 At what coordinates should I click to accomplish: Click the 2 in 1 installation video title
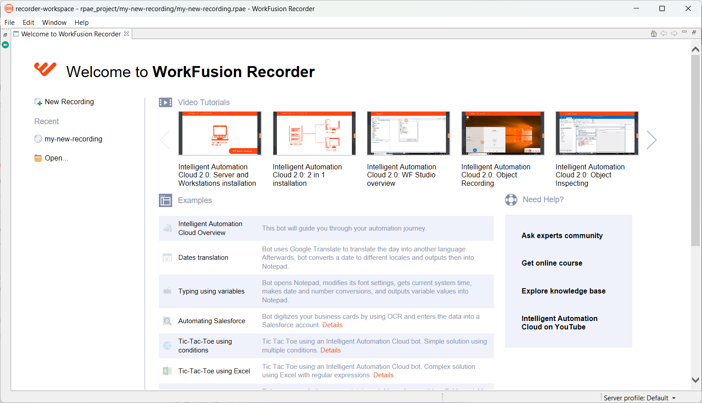coord(307,175)
